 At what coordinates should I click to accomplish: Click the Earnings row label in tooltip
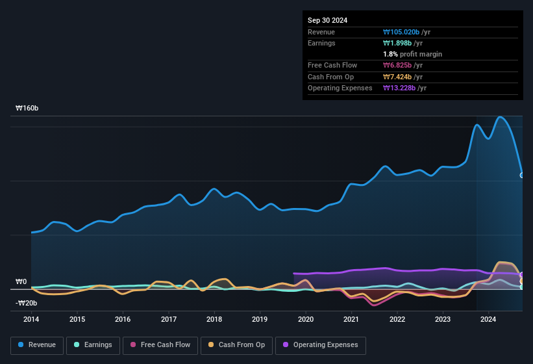(x=321, y=43)
